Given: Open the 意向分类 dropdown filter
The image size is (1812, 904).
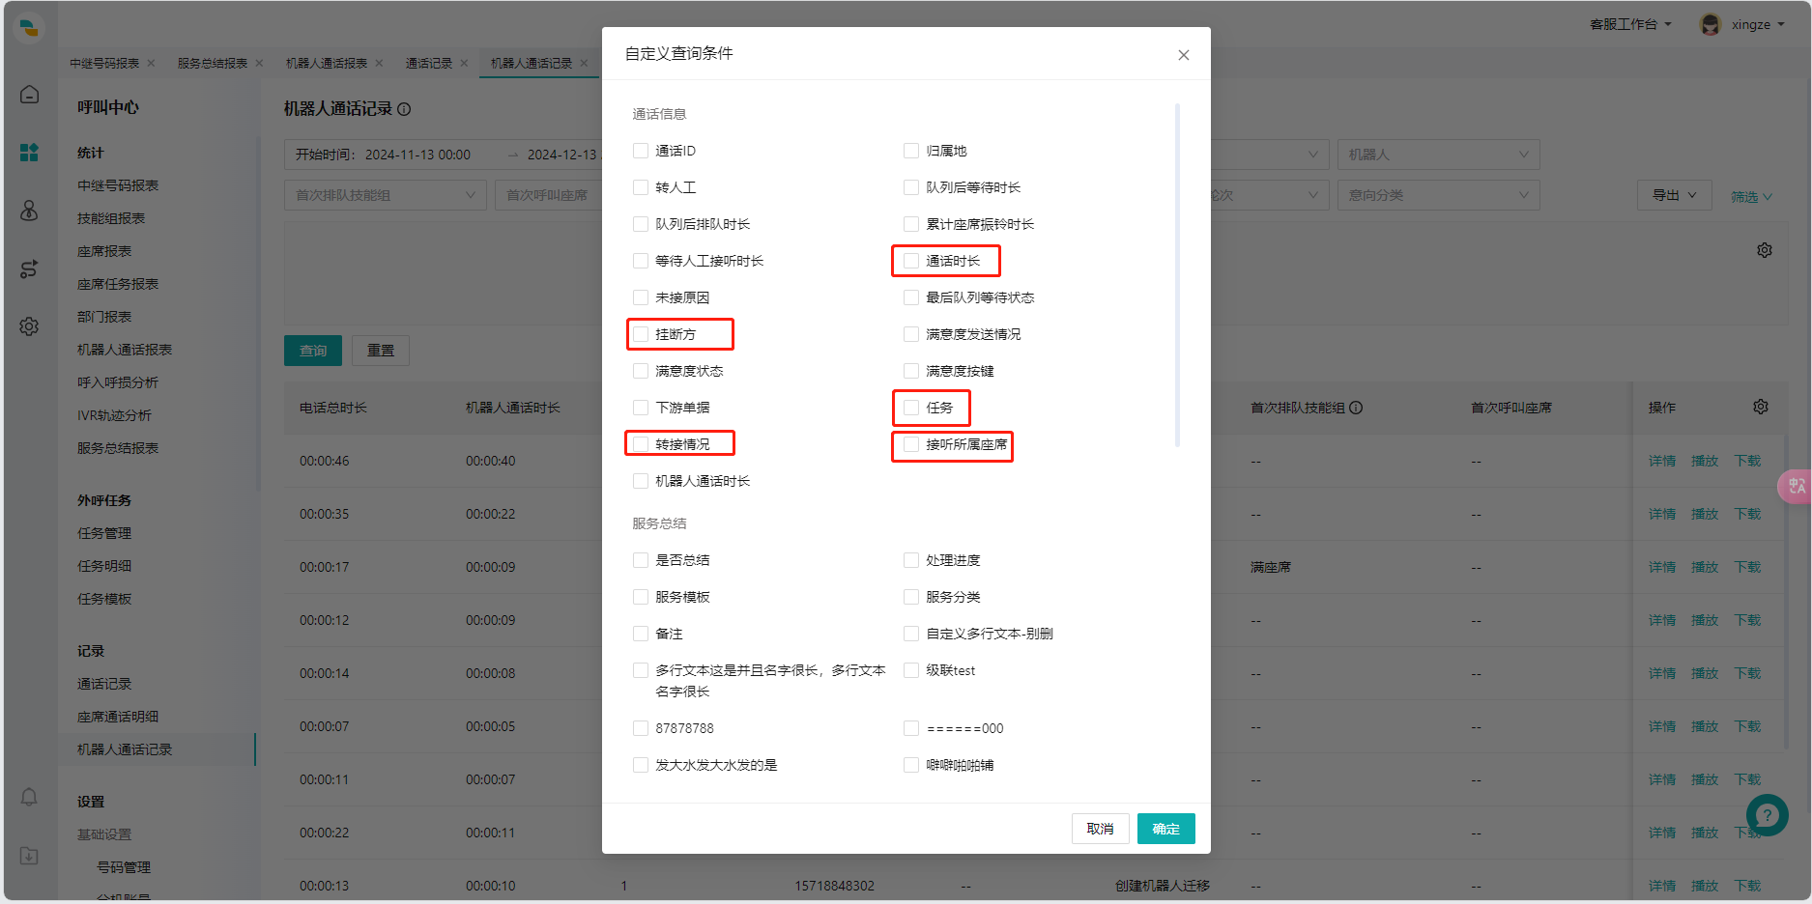Looking at the screenshot, I should tap(1438, 195).
